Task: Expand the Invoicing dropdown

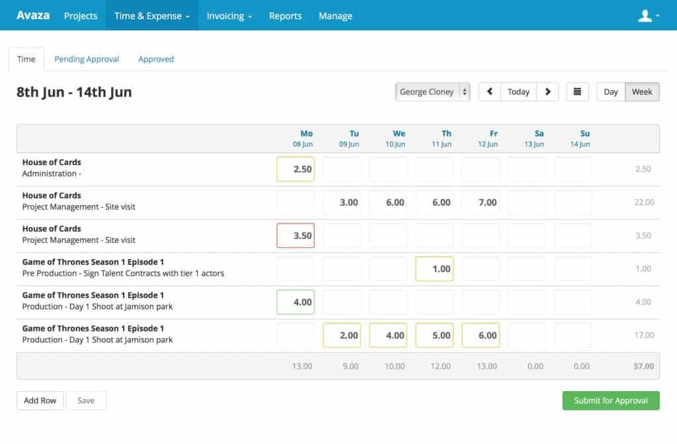Action: pyautogui.click(x=229, y=15)
